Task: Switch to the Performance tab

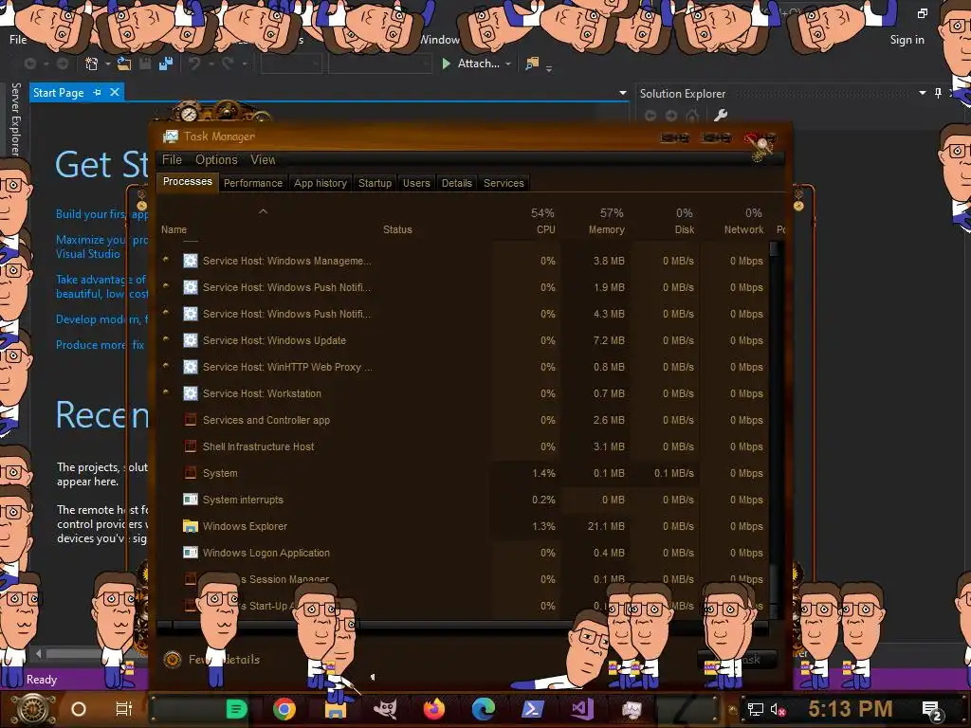Action: pyautogui.click(x=252, y=183)
